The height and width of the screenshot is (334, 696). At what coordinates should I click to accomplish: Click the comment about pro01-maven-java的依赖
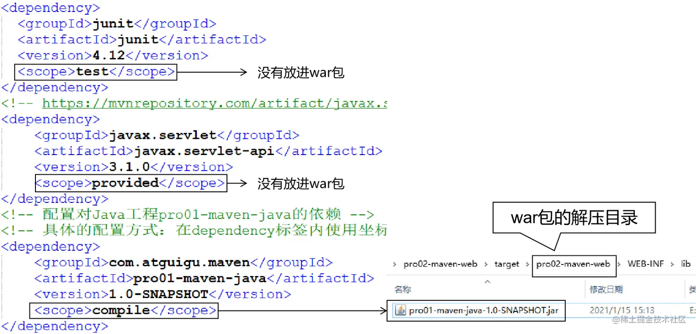[188, 214]
